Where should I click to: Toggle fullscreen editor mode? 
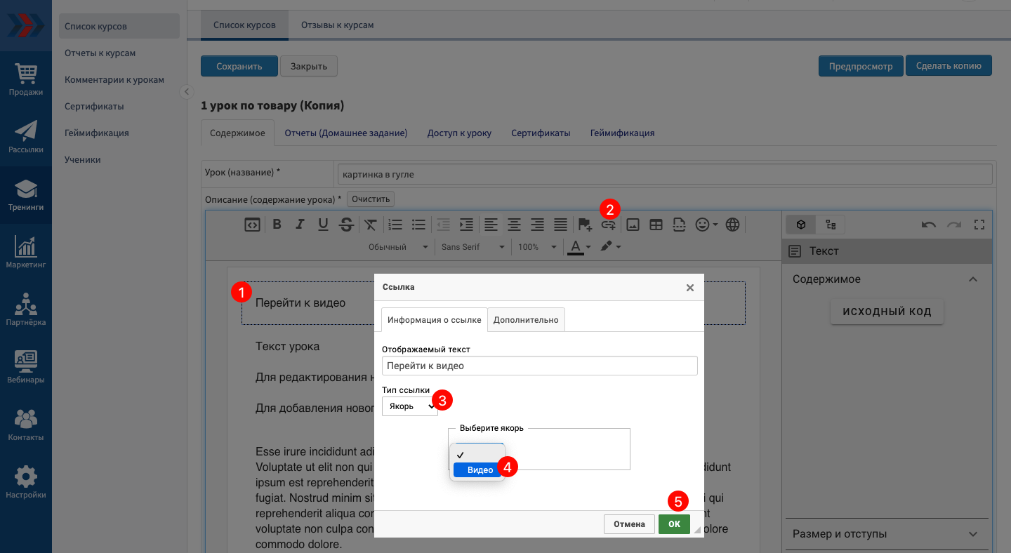[980, 225]
